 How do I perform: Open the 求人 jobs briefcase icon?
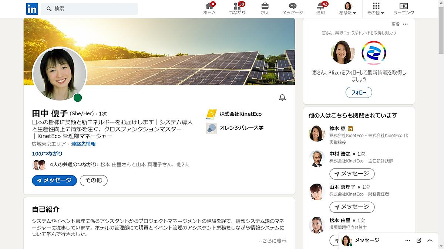(265, 6)
